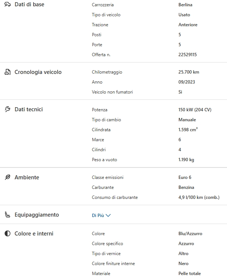Click the Colore e interni heading

[34, 234]
